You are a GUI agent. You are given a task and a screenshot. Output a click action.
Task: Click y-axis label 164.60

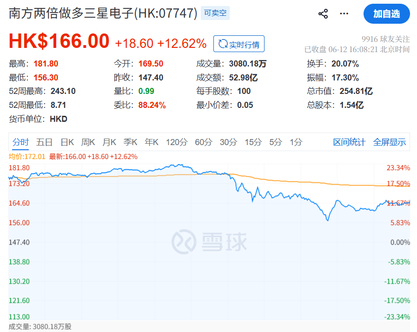pyautogui.click(x=19, y=203)
